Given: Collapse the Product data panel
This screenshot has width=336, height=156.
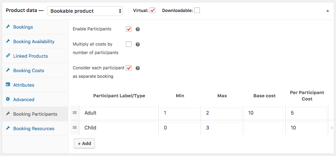Looking at the screenshot, I should pos(327,11).
